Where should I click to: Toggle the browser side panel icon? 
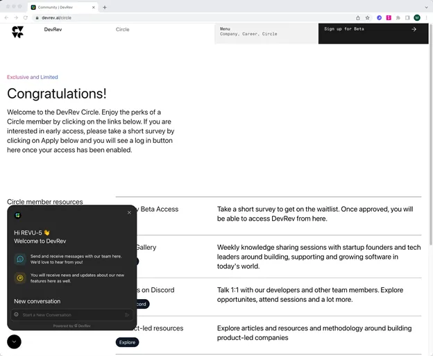point(407,17)
